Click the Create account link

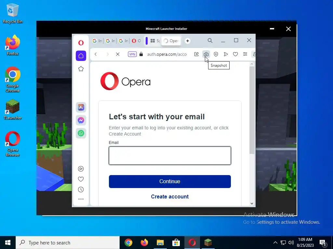[x=170, y=196]
